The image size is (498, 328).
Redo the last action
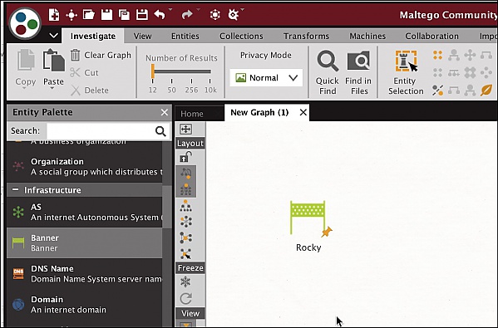(x=187, y=15)
